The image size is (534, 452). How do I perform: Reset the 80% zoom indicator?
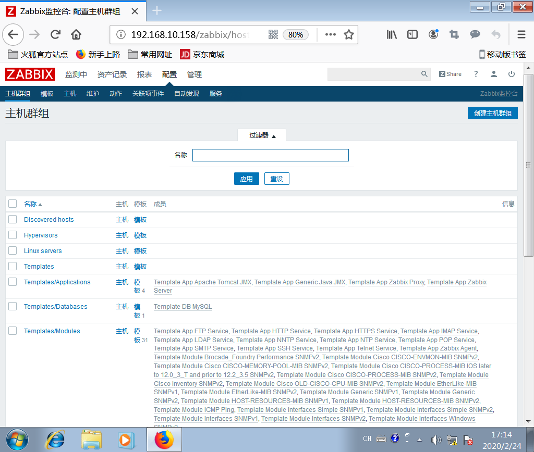pos(296,35)
